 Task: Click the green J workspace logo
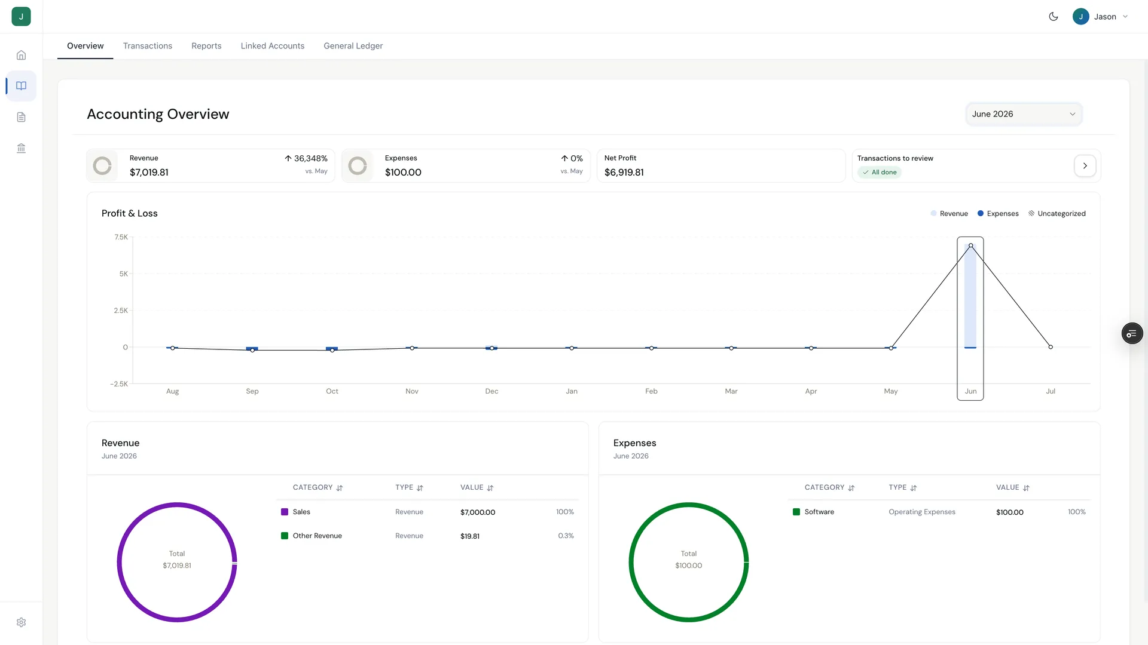point(21,16)
